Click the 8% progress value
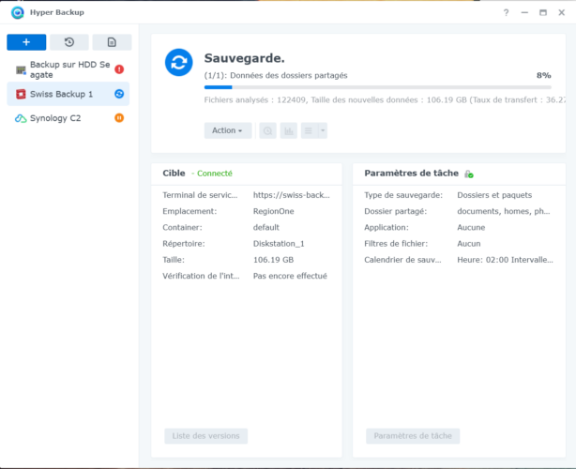This screenshot has width=576, height=469. click(x=544, y=75)
